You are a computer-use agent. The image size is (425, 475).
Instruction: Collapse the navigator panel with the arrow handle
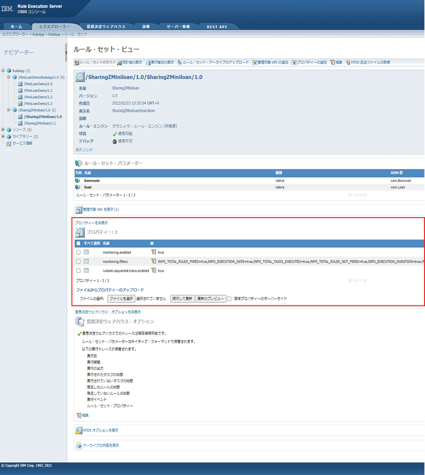pos(66,53)
